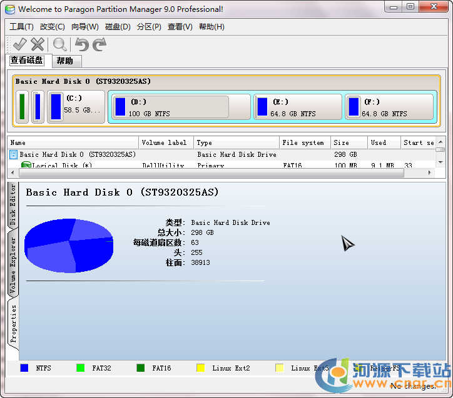Select the small green FAT16 partition block
Screen dimensions: 453x398
point(23,106)
